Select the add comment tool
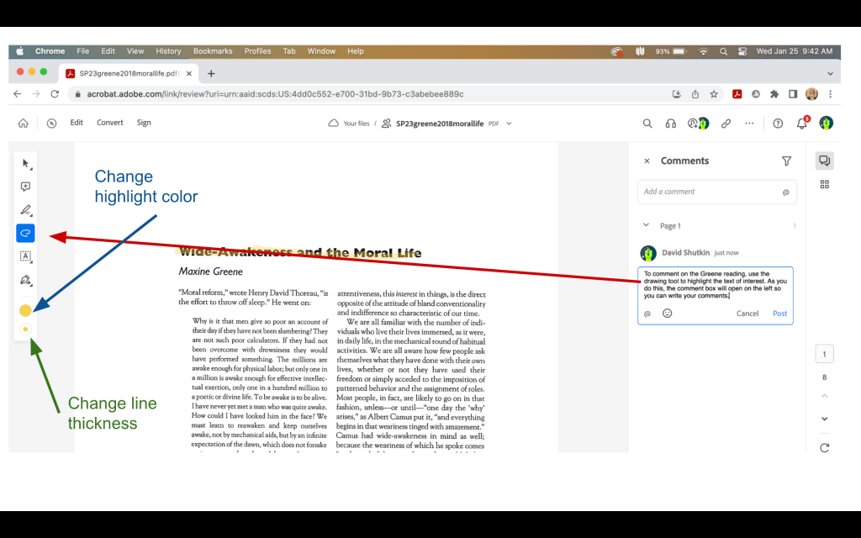861x538 pixels. tap(25, 187)
